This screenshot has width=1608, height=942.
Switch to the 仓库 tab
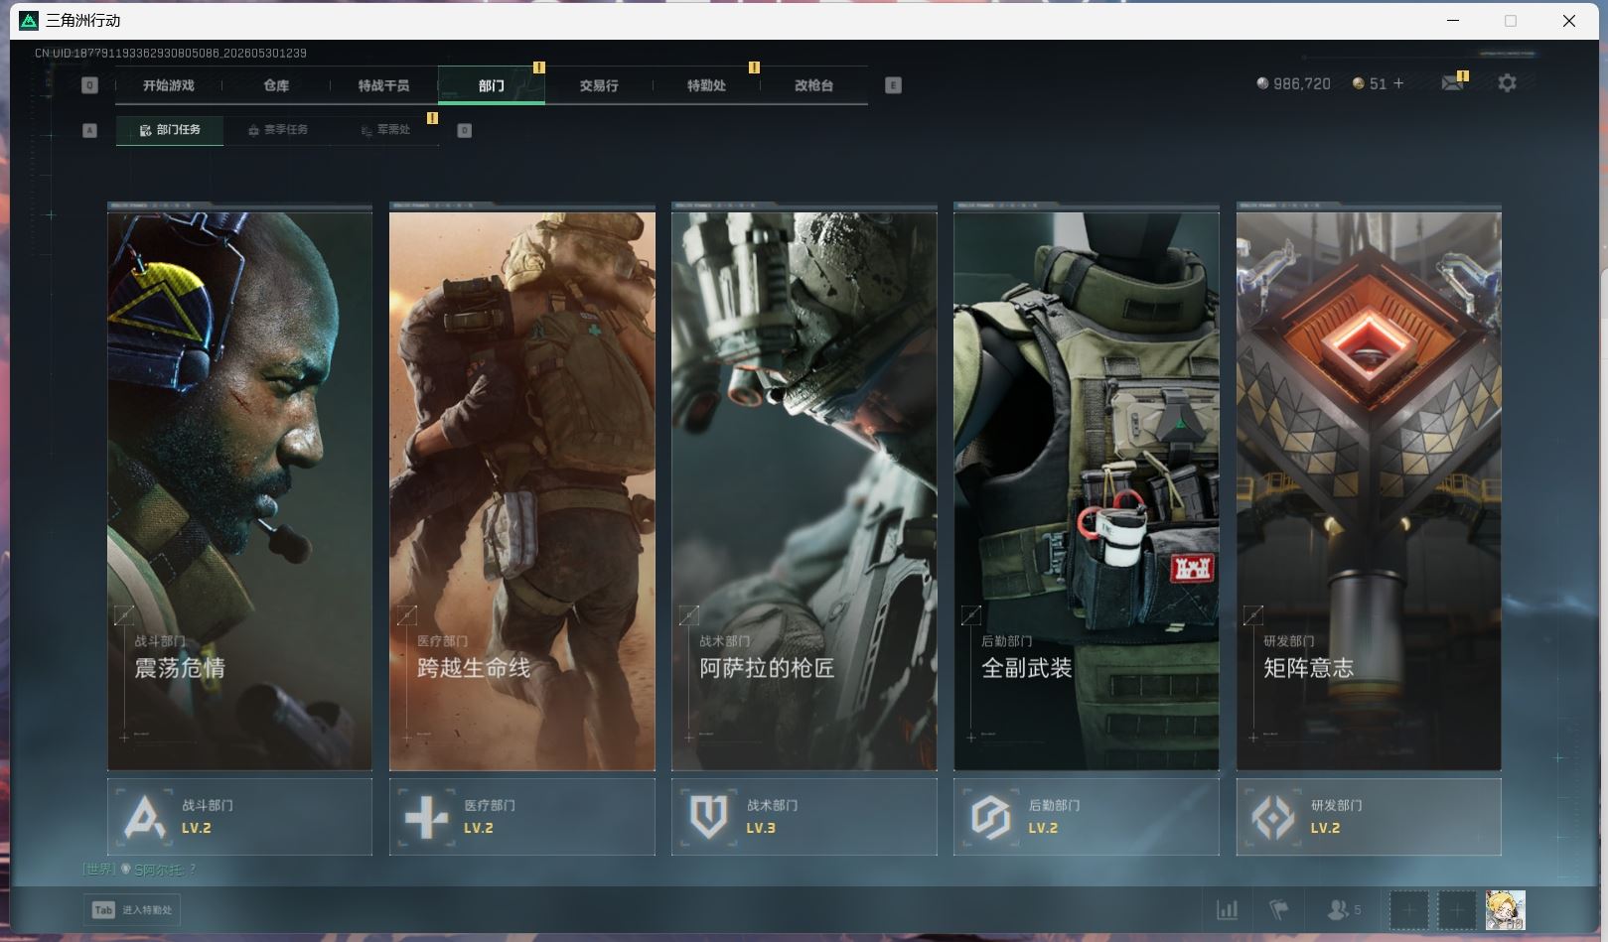point(276,85)
